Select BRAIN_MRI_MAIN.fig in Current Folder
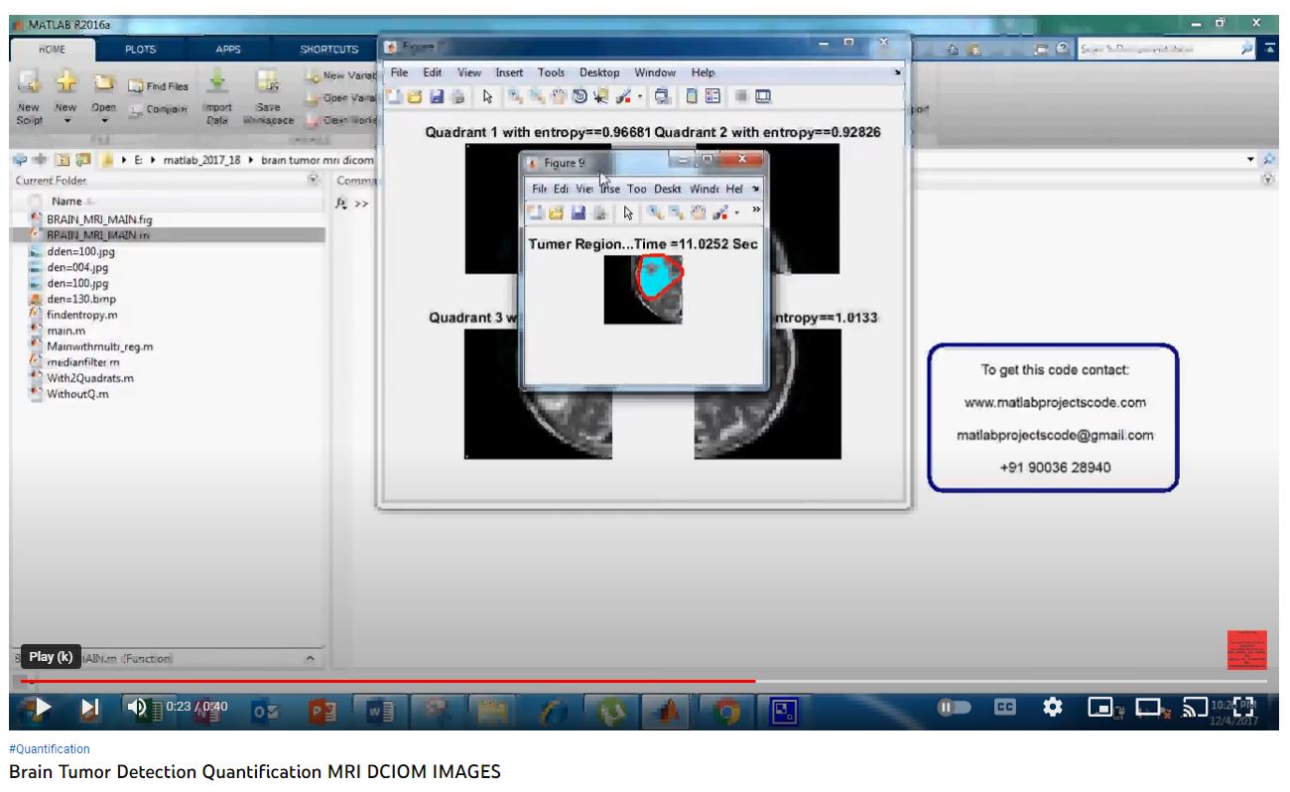1290x792 pixels. coord(99,219)
